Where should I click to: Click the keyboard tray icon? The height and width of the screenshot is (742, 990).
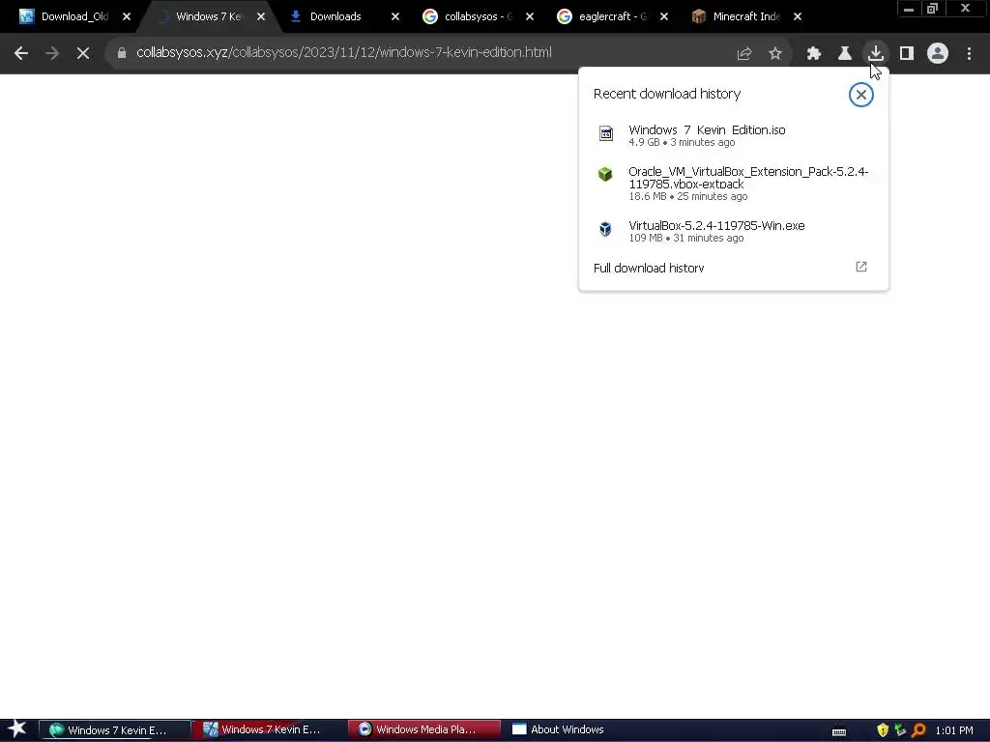[x=839, y=731]
